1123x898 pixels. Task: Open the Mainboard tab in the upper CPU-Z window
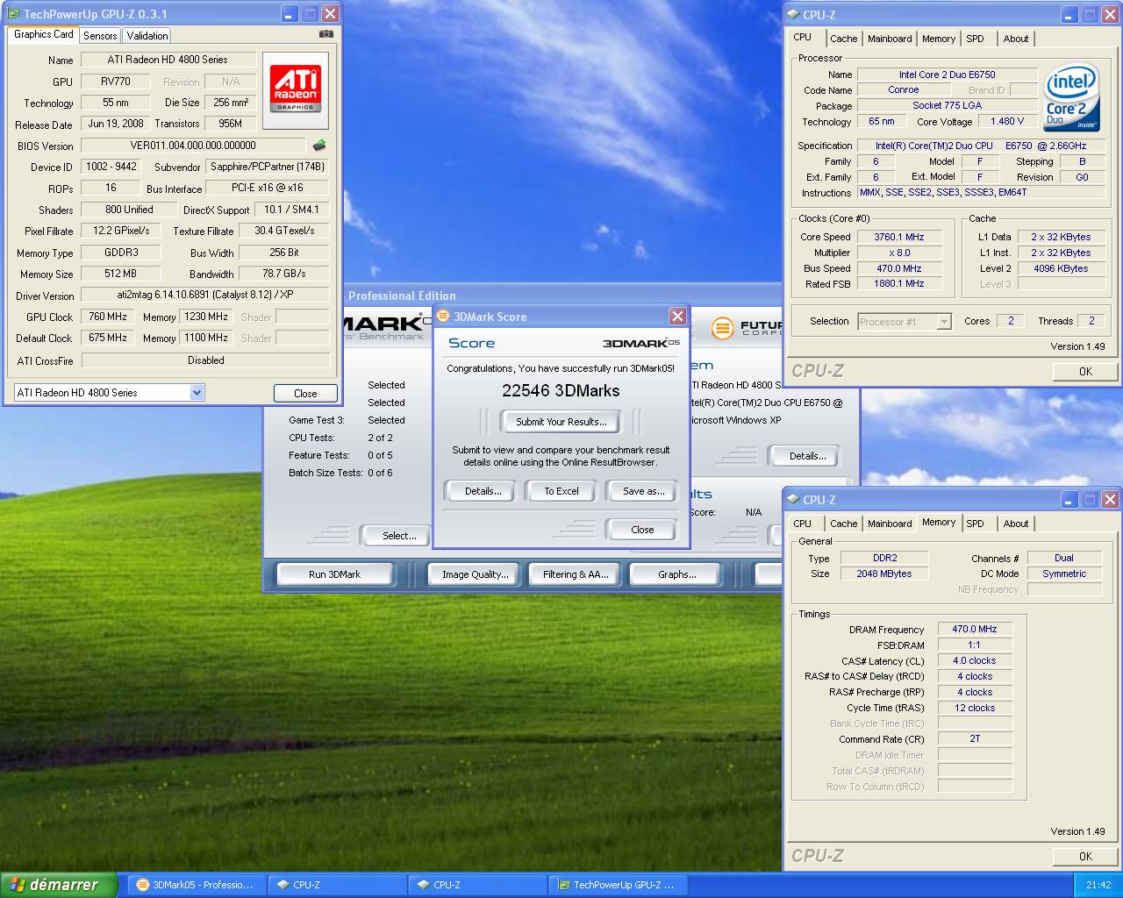(890, 39)
